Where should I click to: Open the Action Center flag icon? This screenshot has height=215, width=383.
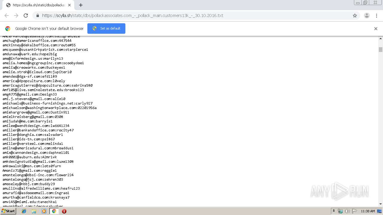[354, 211]
